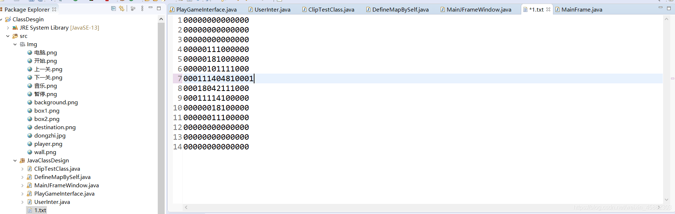Select 开始.png file
This screenshot has height=214, width=675.
(45, 61)
